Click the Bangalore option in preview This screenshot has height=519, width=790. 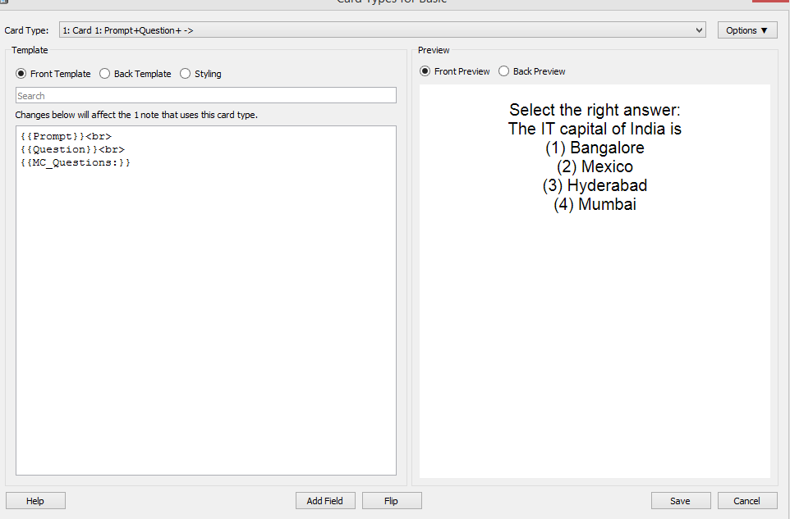[x=595, y=148]
